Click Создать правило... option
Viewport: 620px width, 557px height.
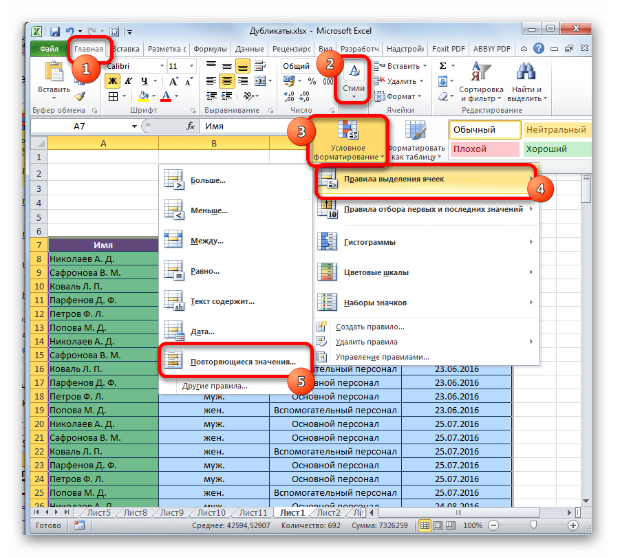tap(427, 327)
